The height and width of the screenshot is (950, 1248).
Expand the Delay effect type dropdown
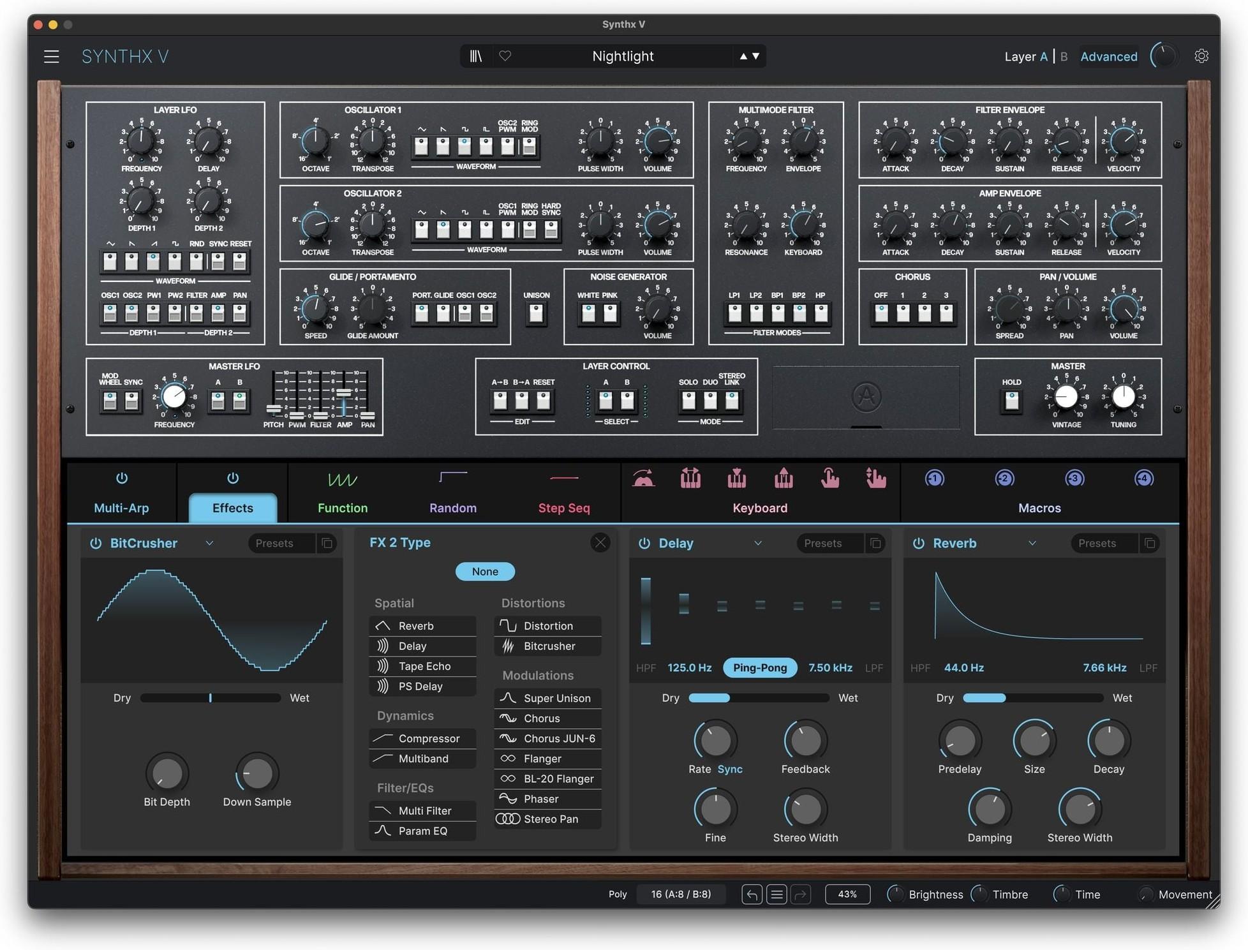click(x=758, y=543)
